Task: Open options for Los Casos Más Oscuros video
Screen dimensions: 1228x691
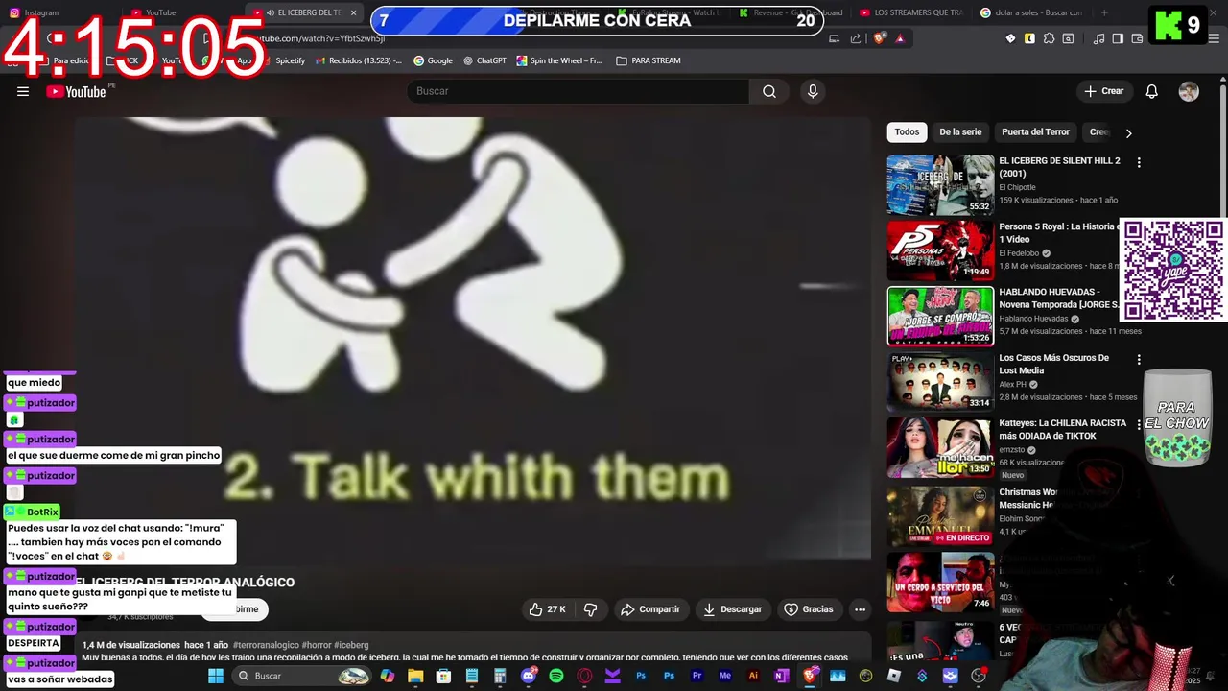Action: pos(1139,360)
